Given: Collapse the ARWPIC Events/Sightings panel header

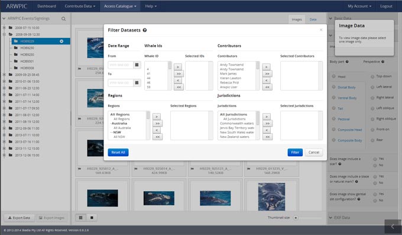Looking at the screenshot, I should pos(4,18).
